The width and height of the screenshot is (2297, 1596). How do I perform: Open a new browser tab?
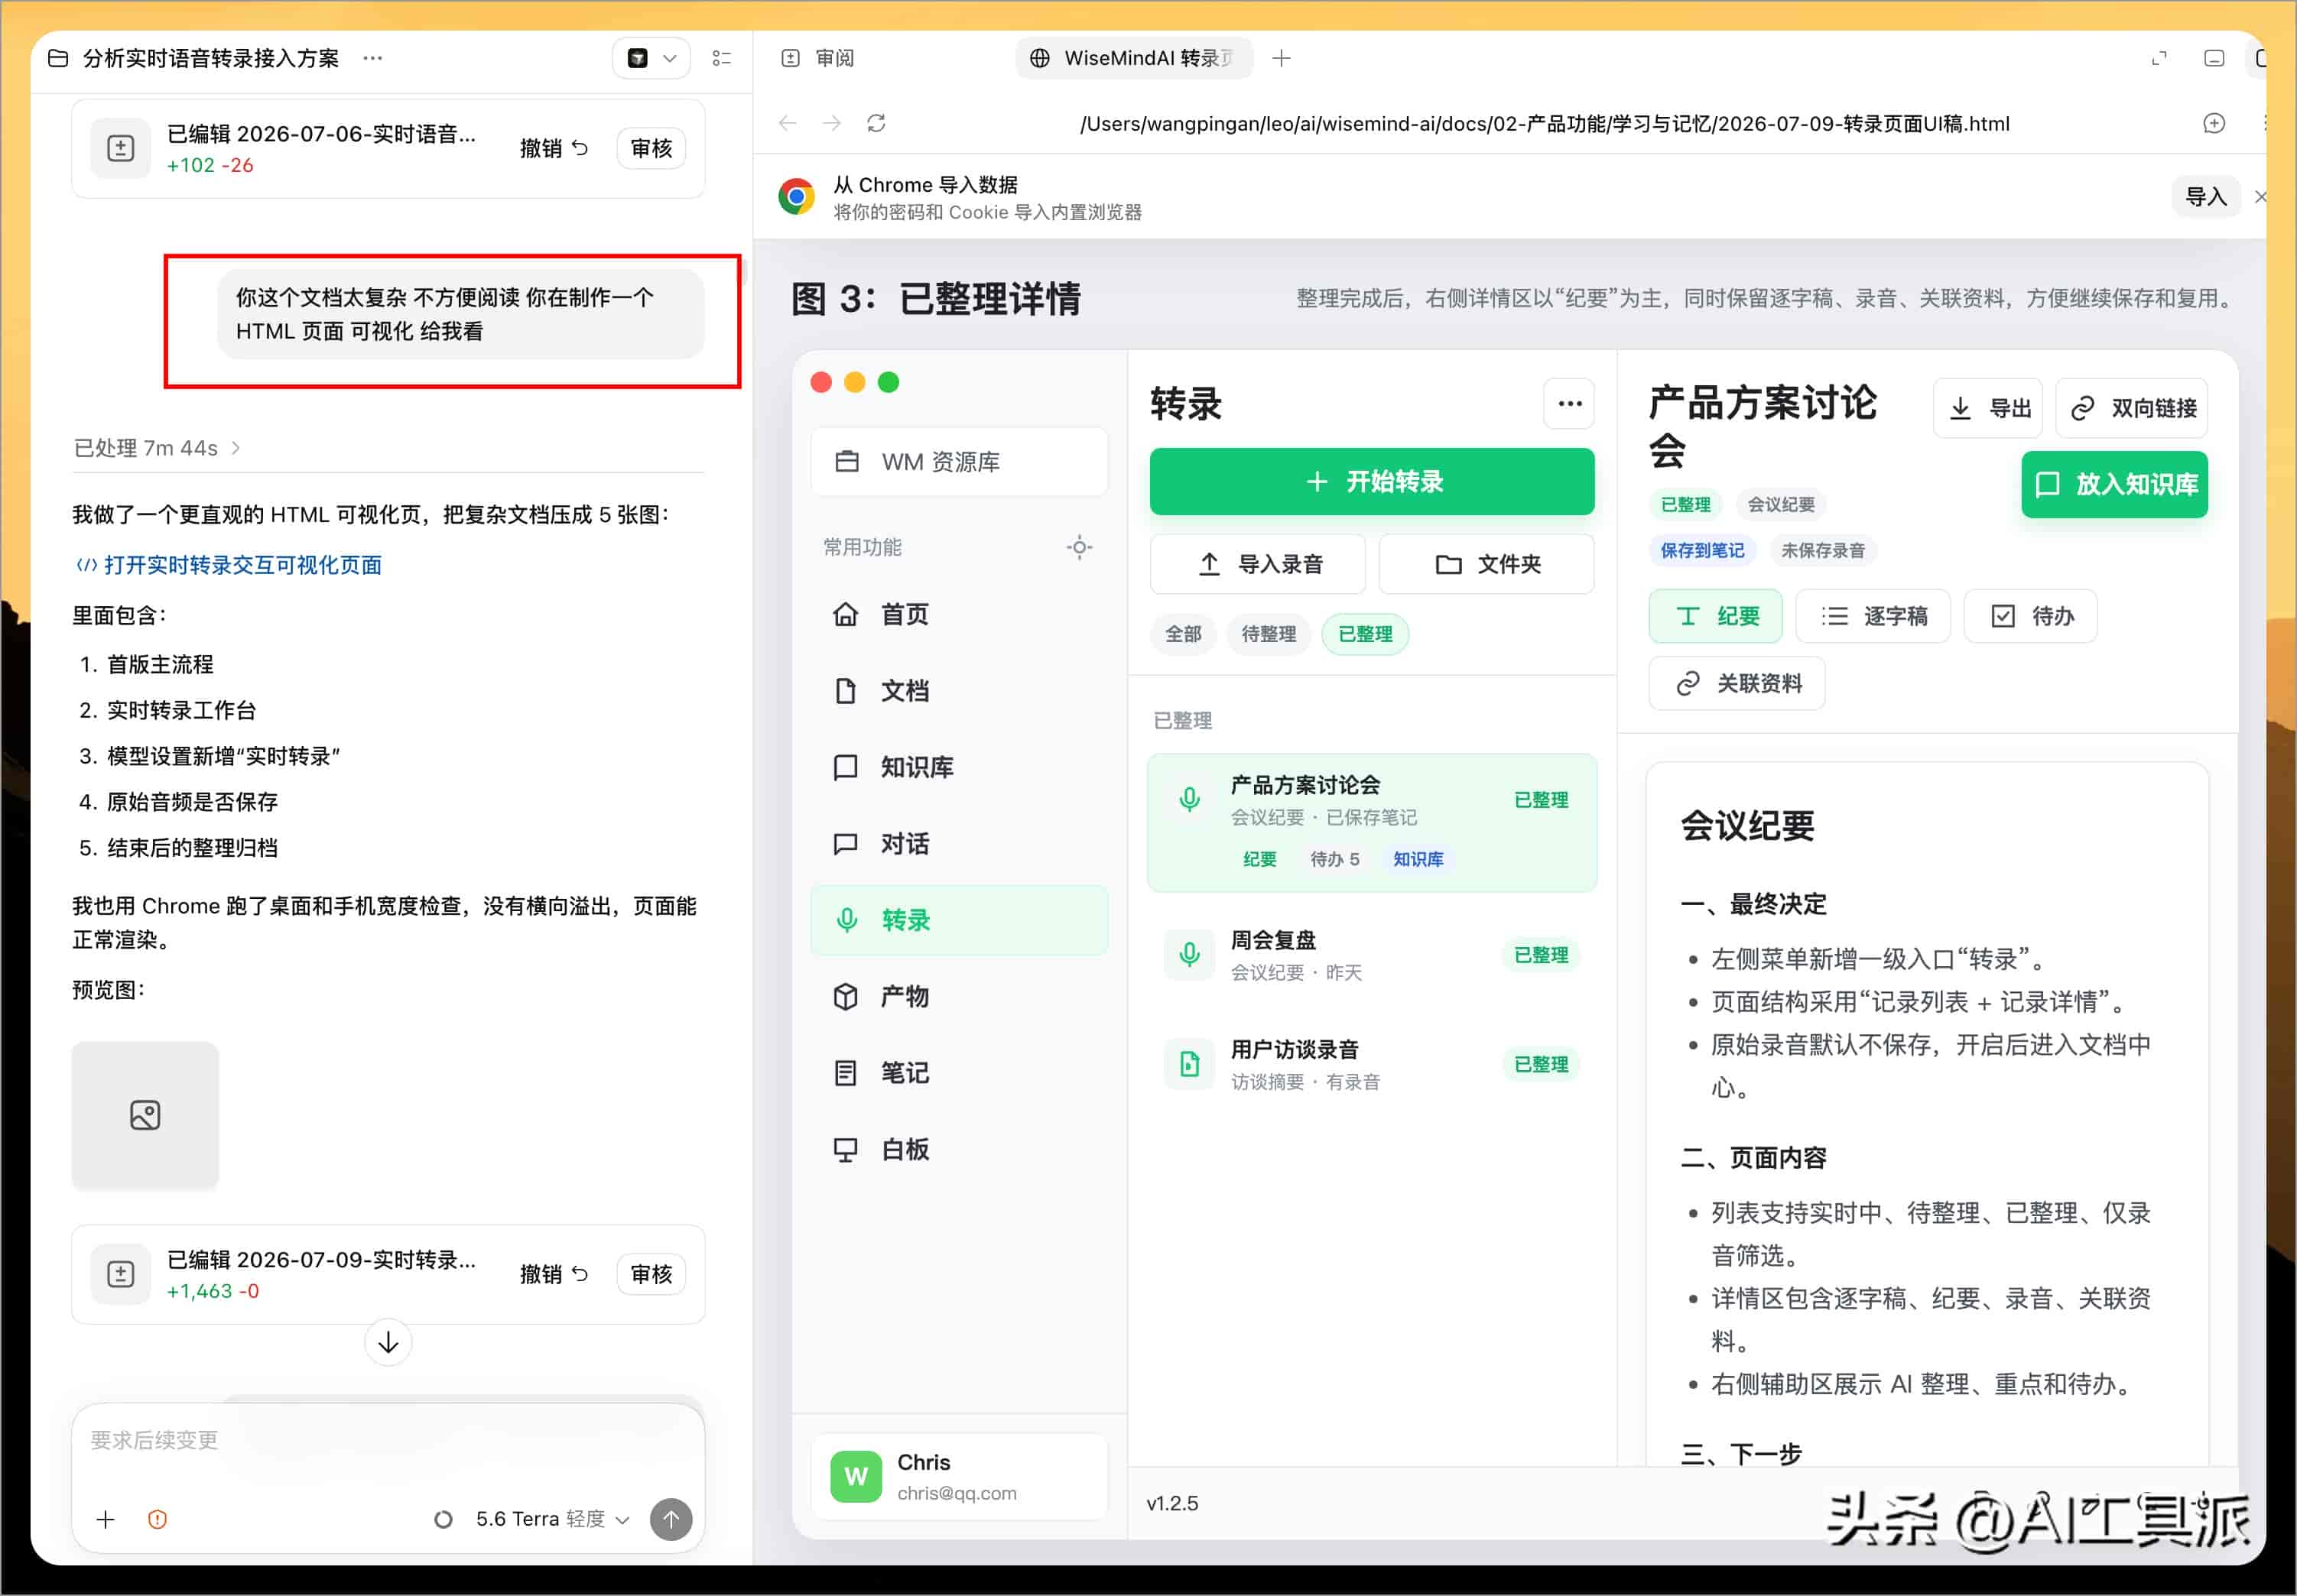tap(1282, 58)
